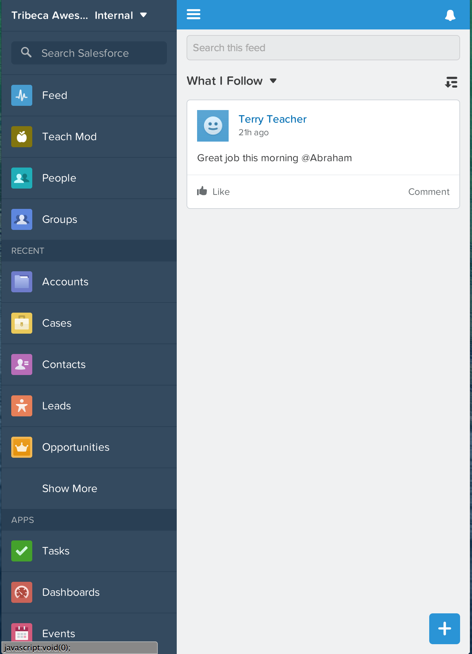
Task: Click the Tribeca Awes... community name
Action: (x=50, y=15)
